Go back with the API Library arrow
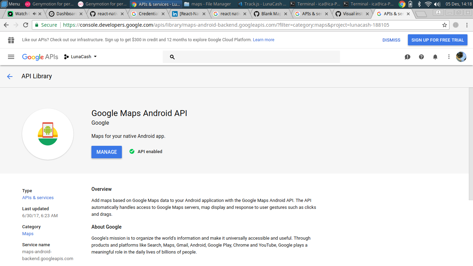This screenshot has width=473, height=266. pos(10,77)
